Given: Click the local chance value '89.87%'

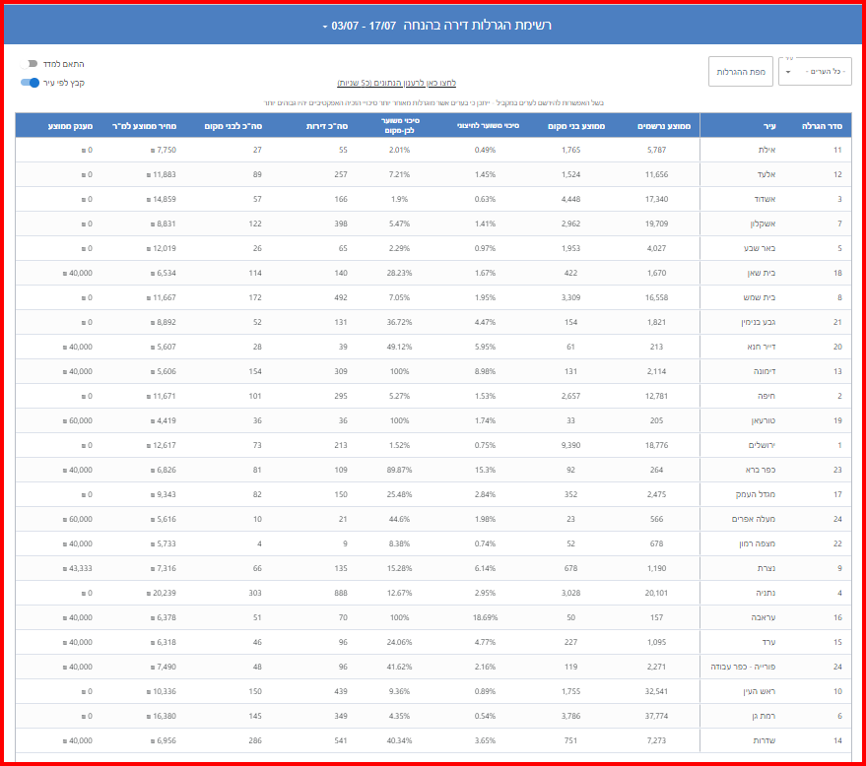Looking at the screenshot, I should [x=399, y=471].
